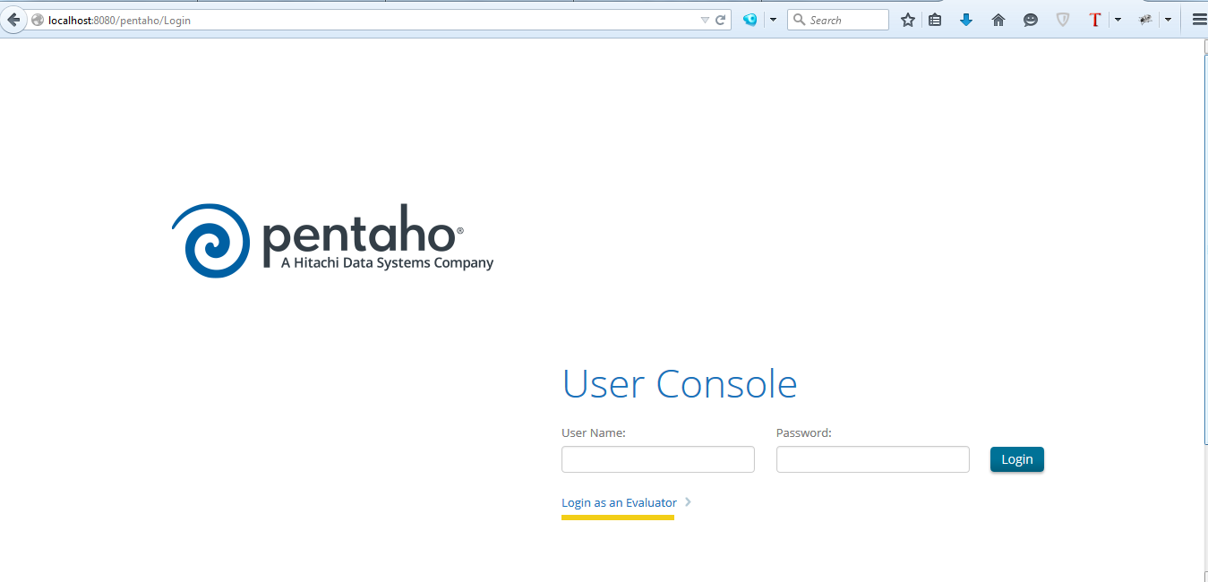This screenshot has height=582, width=1208.
Task: Show bookmarks list icon
Action: [935, 20]
